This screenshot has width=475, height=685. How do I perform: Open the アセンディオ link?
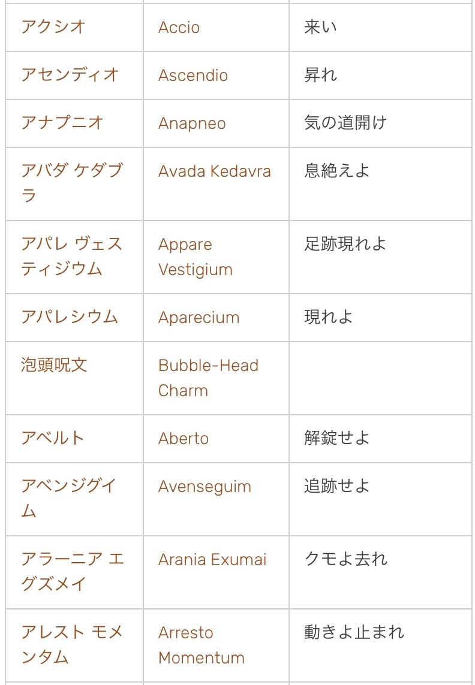[x=70, y=75]
